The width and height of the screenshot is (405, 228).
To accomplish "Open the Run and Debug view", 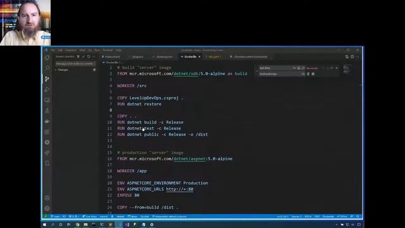I will [47, 89].
